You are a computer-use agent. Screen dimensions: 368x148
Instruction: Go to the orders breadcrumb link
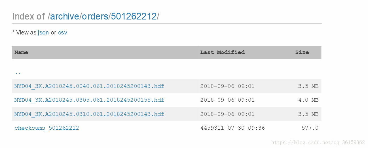[x=95, y=16]
